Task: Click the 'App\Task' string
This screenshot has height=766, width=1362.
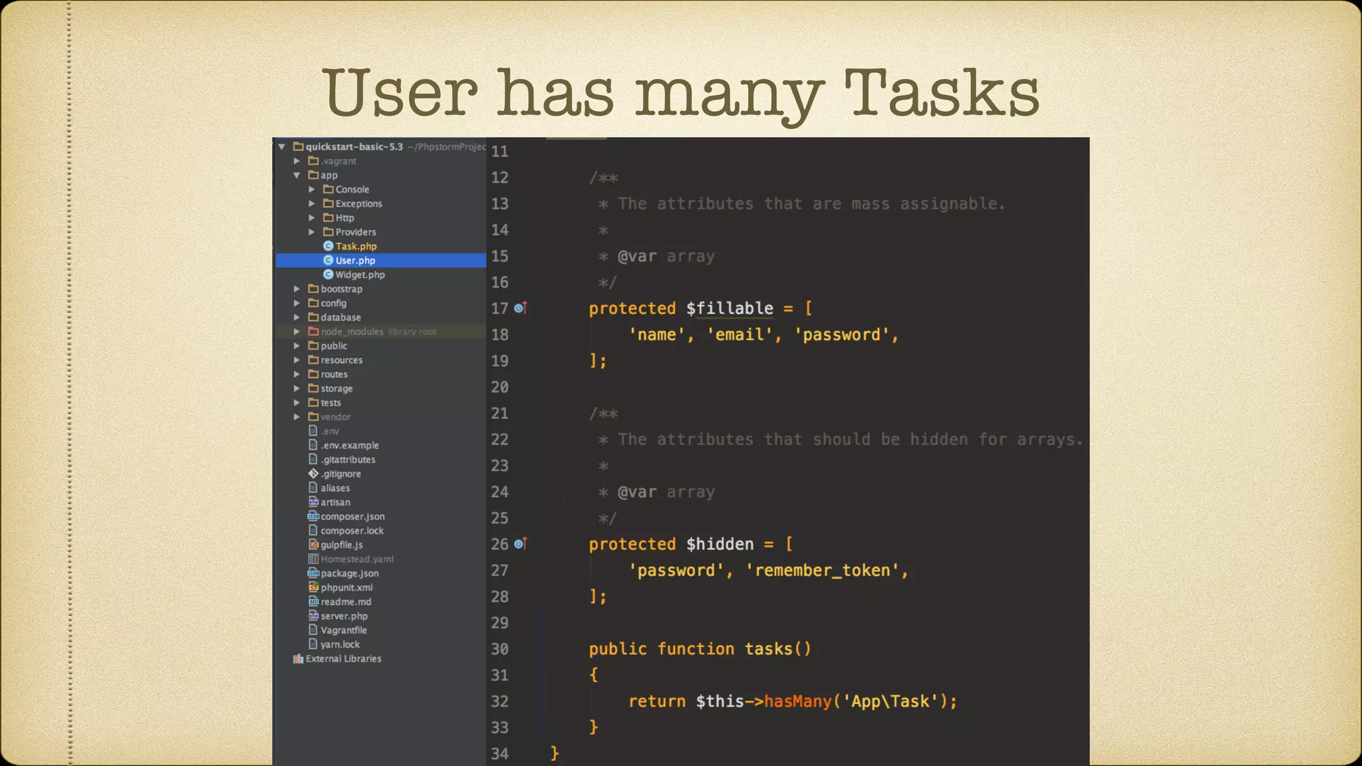Action: [890, 702]
